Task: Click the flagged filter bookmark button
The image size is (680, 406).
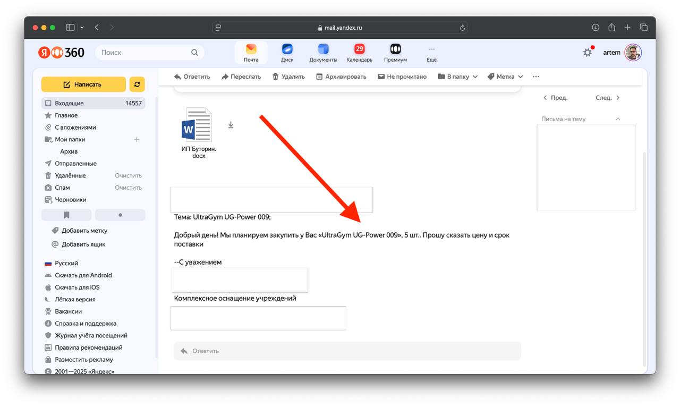Action: 66,215
